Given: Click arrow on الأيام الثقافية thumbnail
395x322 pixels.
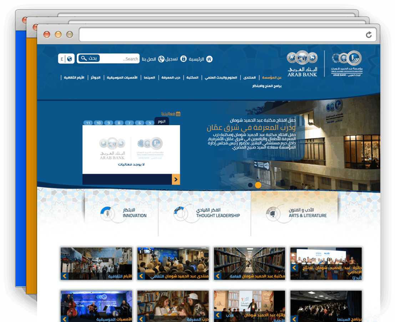Looking at the screenshot, I should pyautogui.click(x=65, y=276).
